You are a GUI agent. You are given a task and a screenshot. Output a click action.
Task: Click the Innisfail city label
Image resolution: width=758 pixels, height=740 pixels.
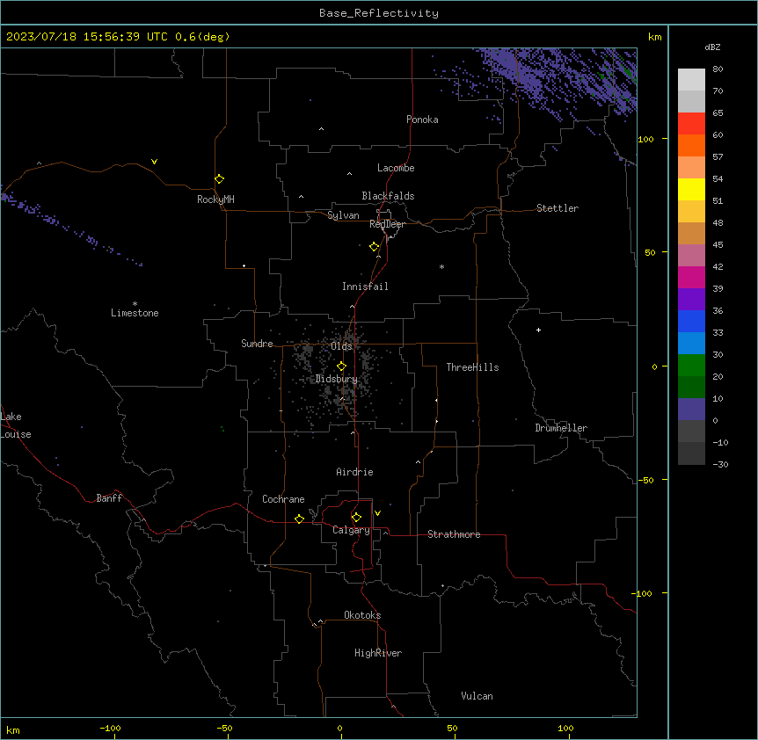tap(365, 287)
